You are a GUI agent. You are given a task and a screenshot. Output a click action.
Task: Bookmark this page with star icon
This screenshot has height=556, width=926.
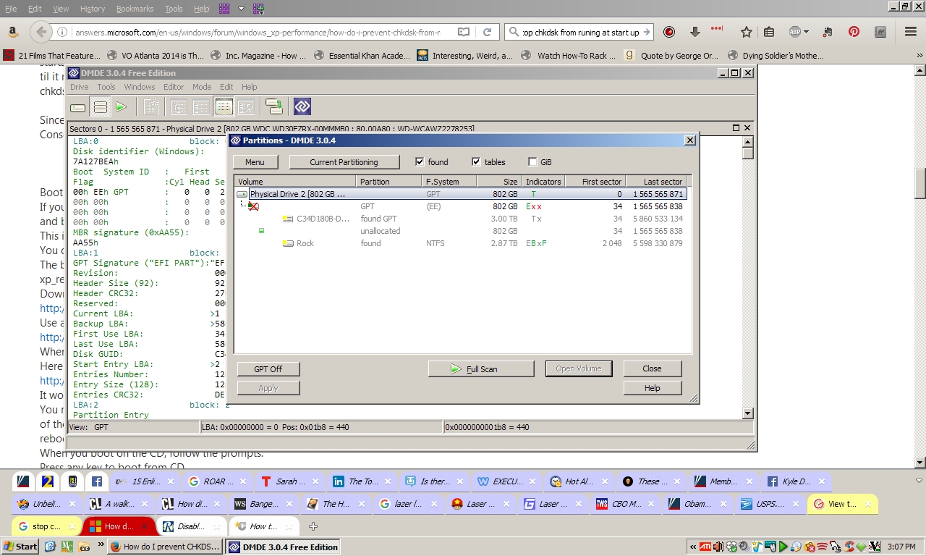(747, 32)
